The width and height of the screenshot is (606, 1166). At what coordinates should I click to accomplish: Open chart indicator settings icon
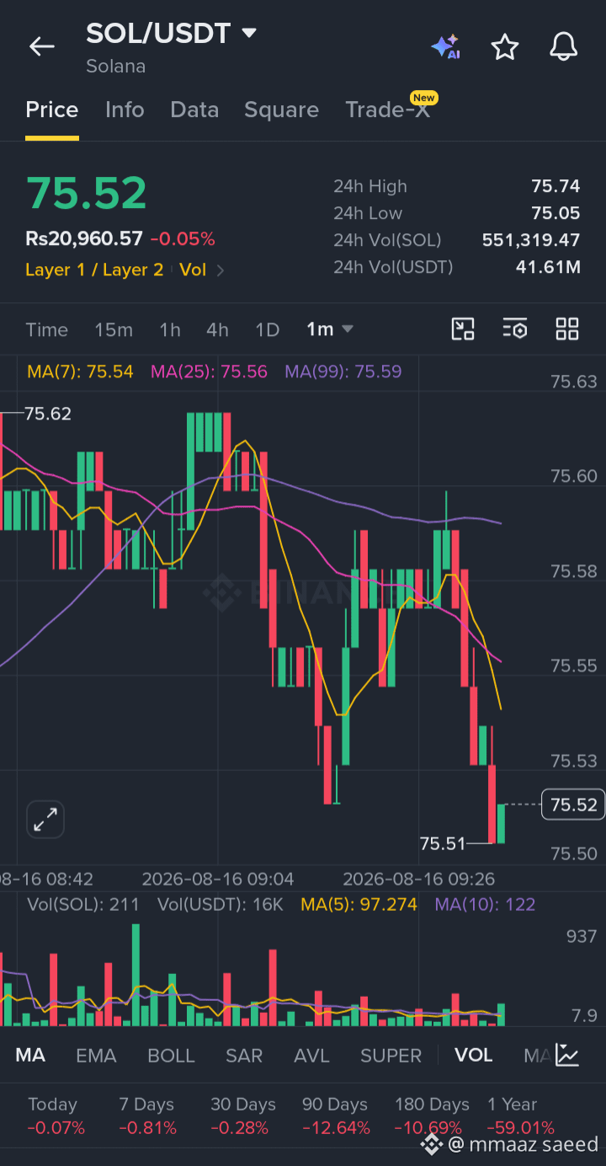[515, 329]
